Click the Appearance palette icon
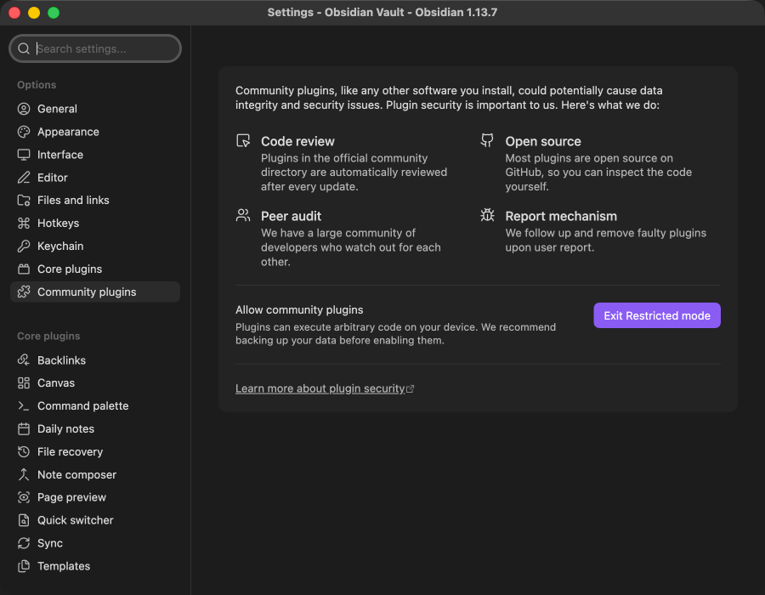The height and width of the screenshot is (595, 765). (24, 132)
